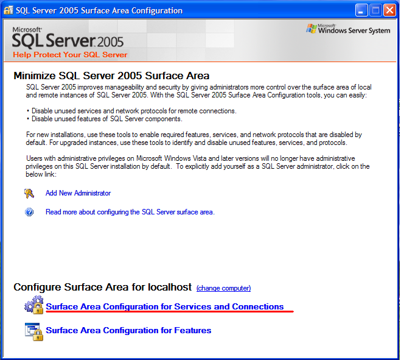Click the window title text

point(99,10)
